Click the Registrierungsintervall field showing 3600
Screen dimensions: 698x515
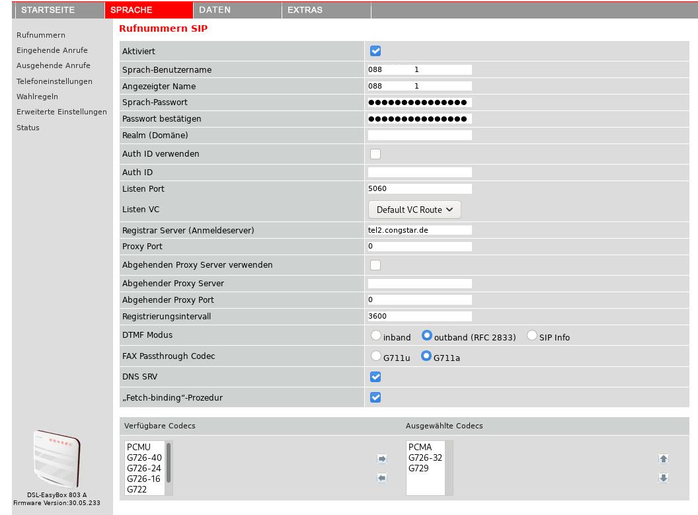(x=420, y=317)
